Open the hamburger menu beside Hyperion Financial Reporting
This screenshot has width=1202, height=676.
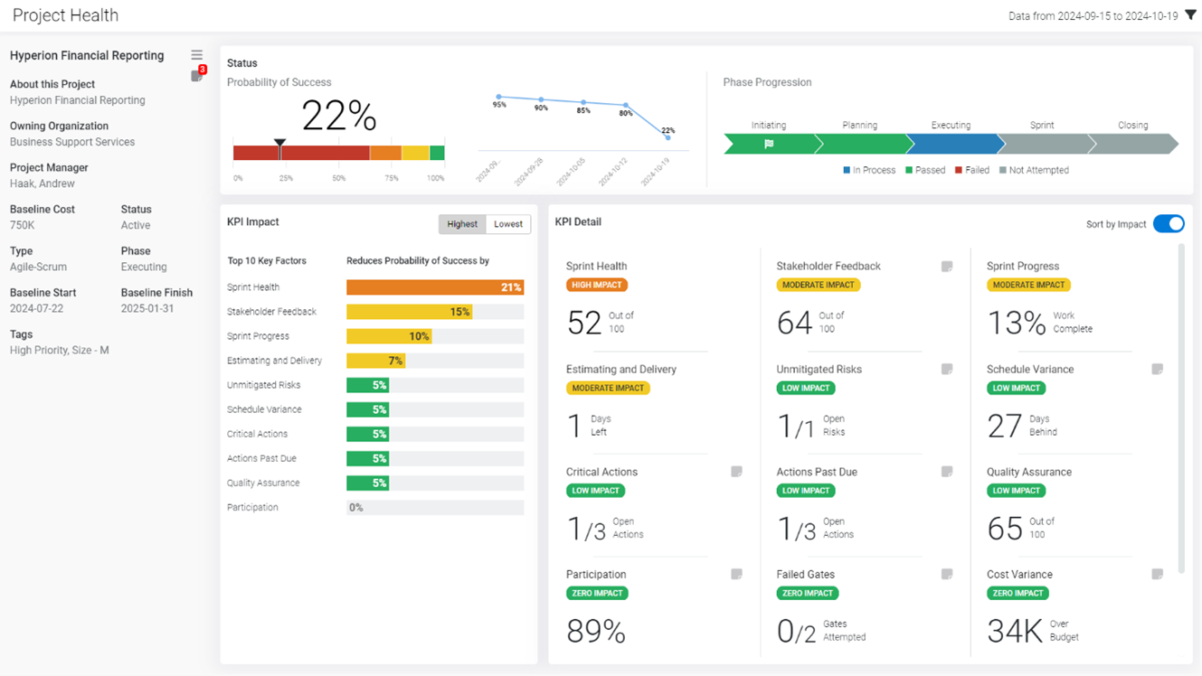point(196,53)
